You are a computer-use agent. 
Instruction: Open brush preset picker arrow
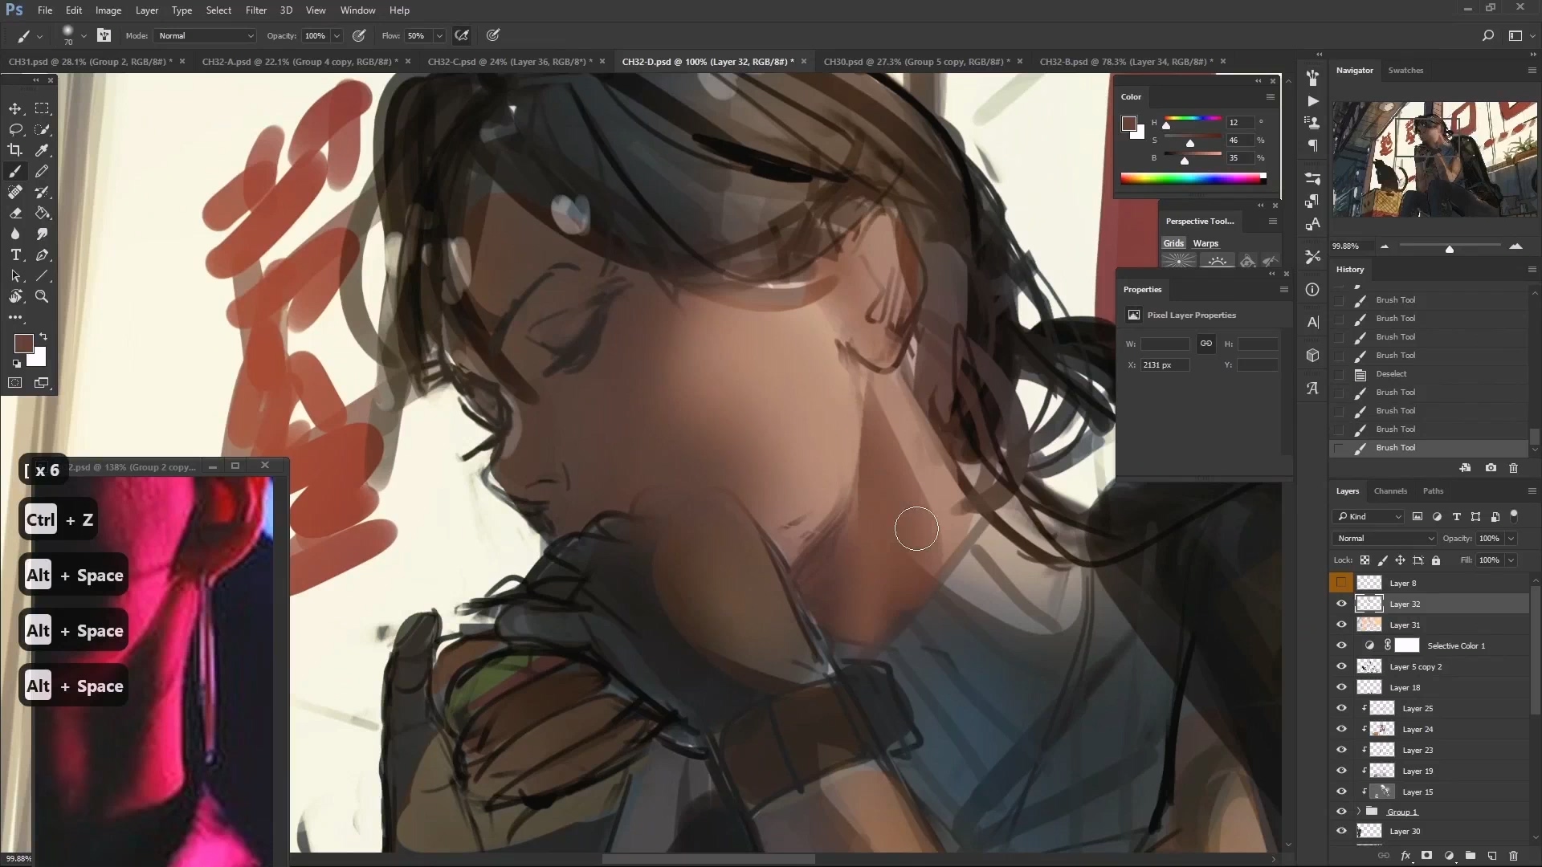click(x=84, y=35)
